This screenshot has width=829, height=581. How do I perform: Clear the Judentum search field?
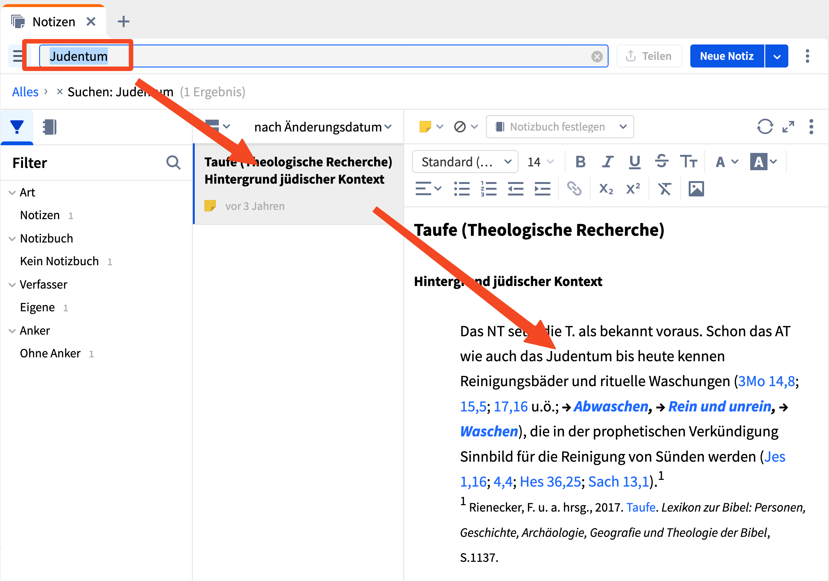(596, 56)
